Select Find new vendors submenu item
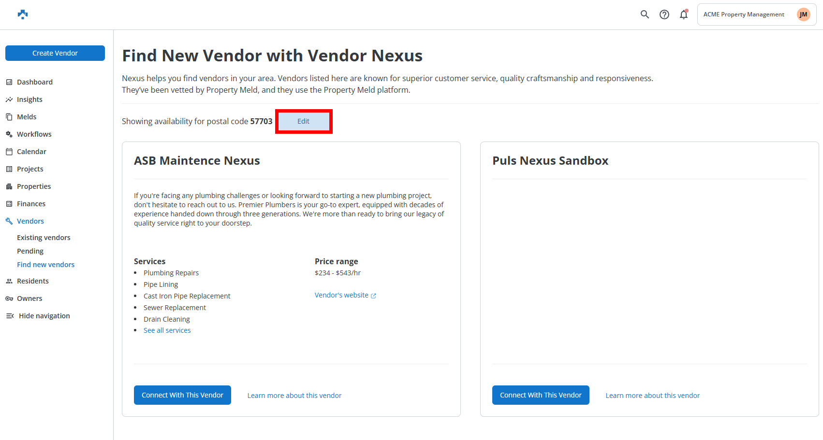 (45, 265)
